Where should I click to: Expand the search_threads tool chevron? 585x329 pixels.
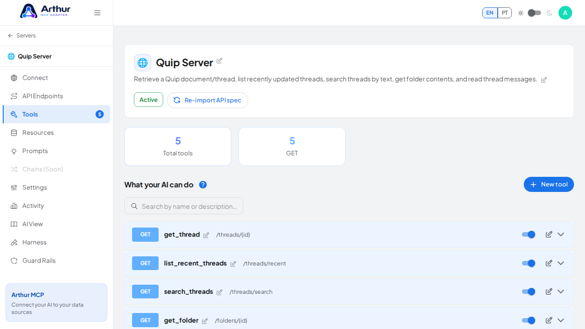pyautogui.click(x=561, y=292)
